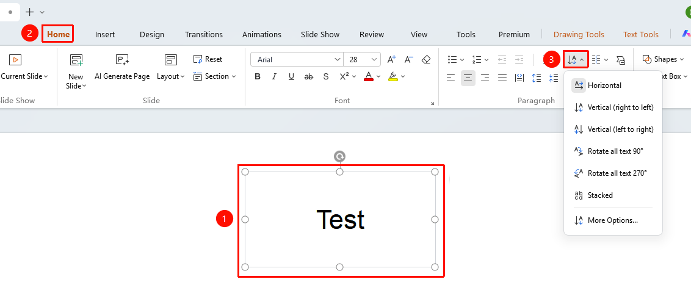Clear formatting with the eraser icon
Image resolution: width=691 pixels, height=304 pixels.
coord(426,59)
